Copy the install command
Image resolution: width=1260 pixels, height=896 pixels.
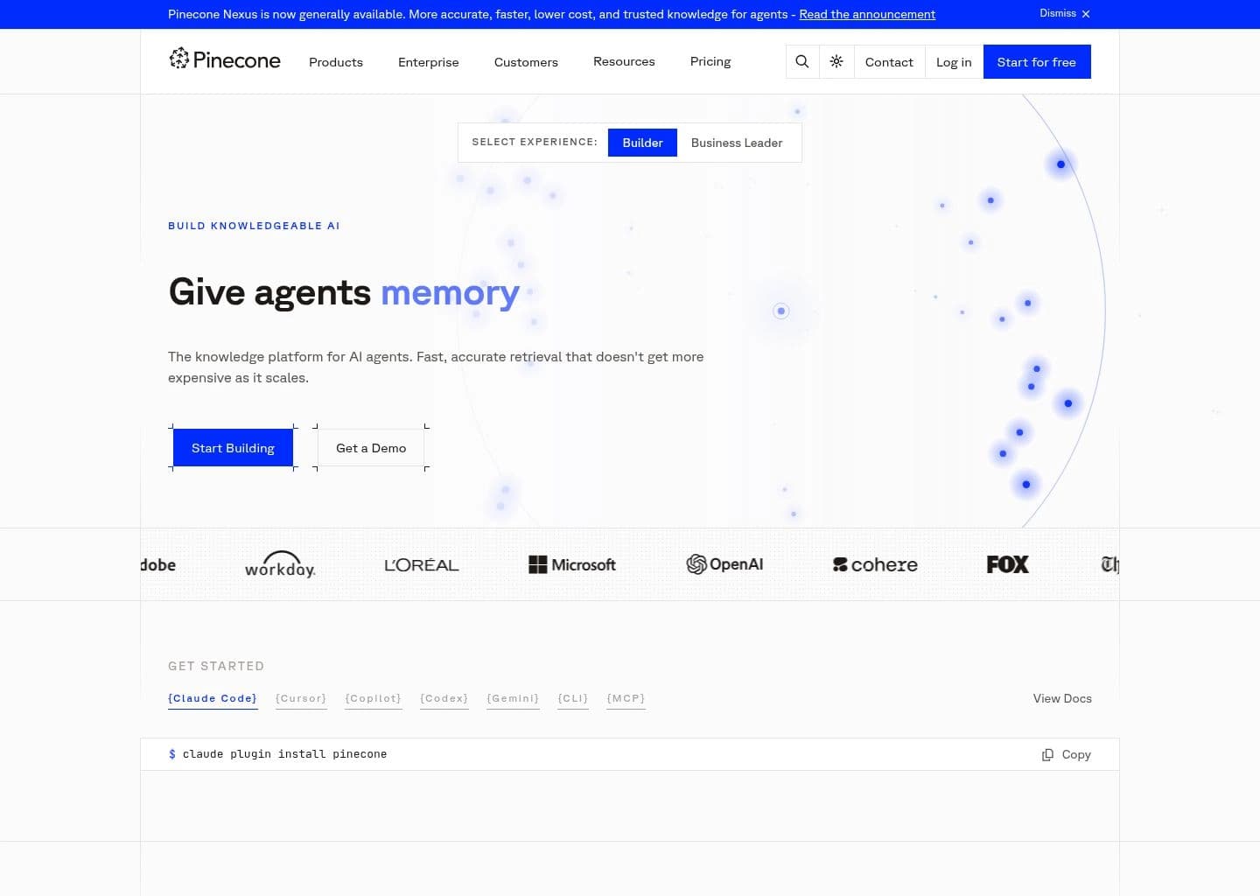coord(1067,754)
